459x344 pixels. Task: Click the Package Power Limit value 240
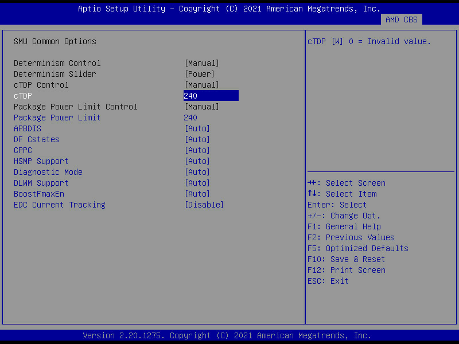(190, 118)
